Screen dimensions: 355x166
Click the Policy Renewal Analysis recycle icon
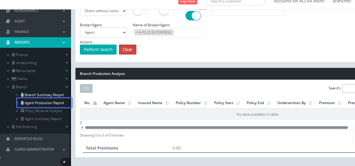tap(22, 111)
